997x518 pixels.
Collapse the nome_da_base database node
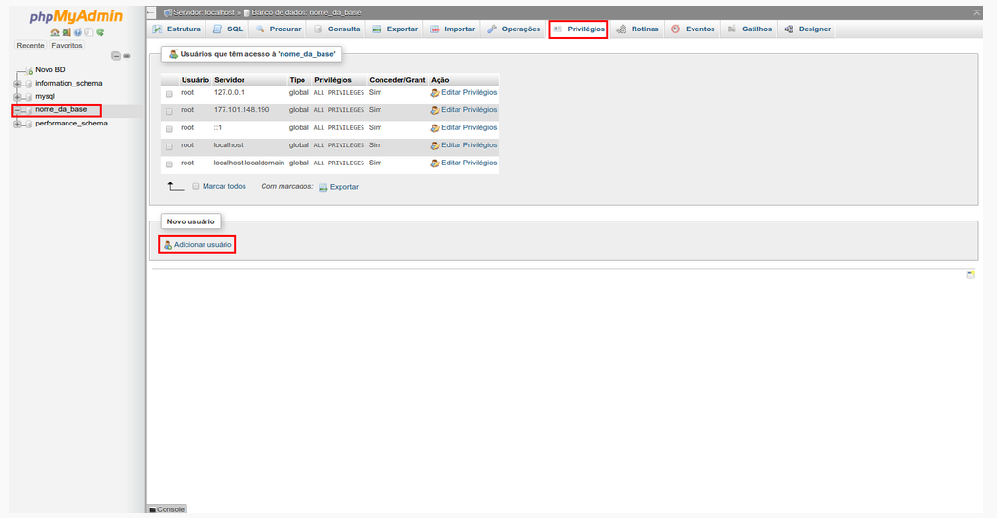tap(17, 110)
